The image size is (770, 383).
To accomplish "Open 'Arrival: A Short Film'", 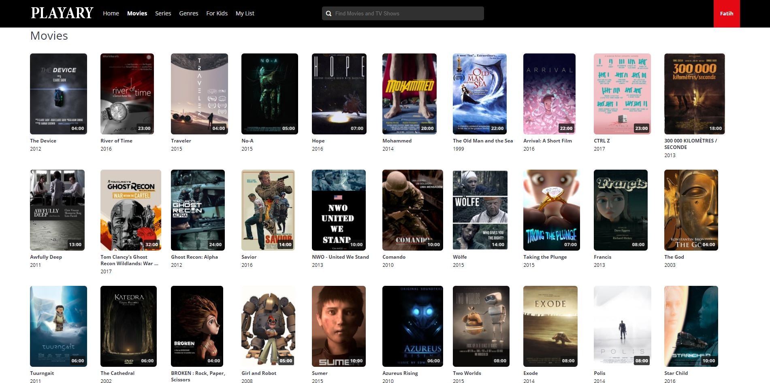I will (550, 94).
